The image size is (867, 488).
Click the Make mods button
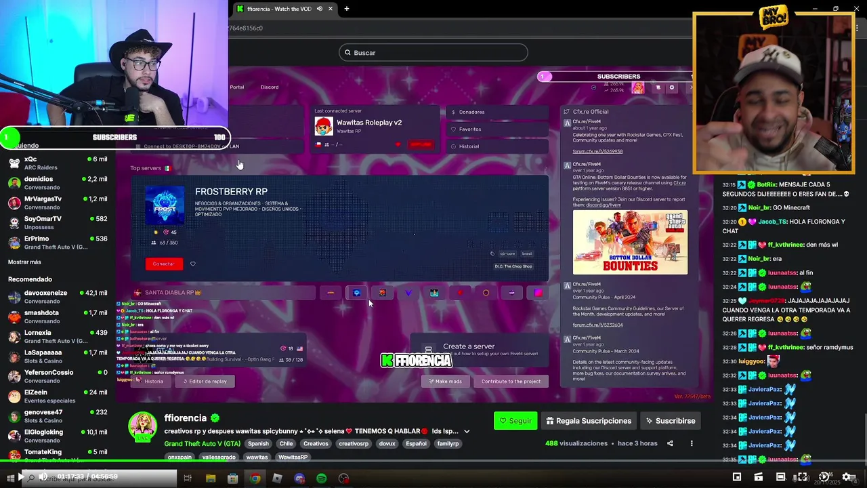[x=445, y=381]
